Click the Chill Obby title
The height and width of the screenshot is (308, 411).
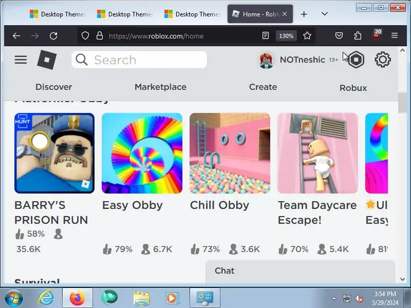click(x=220, y=205)
